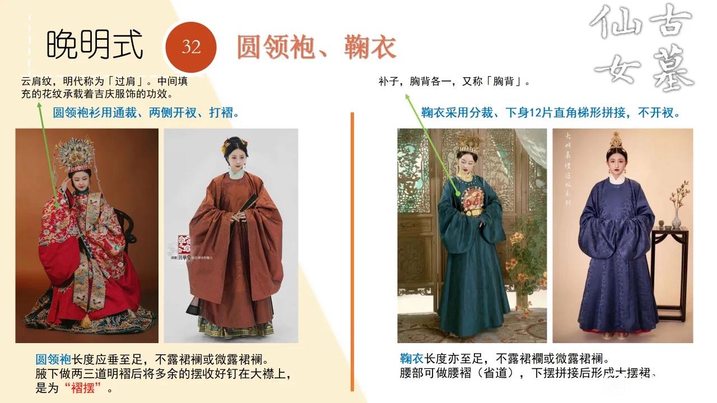Open the red embroidered robe photo
Image resolution: width=717 pixels, height=403 pixels.
click(87, 236)
